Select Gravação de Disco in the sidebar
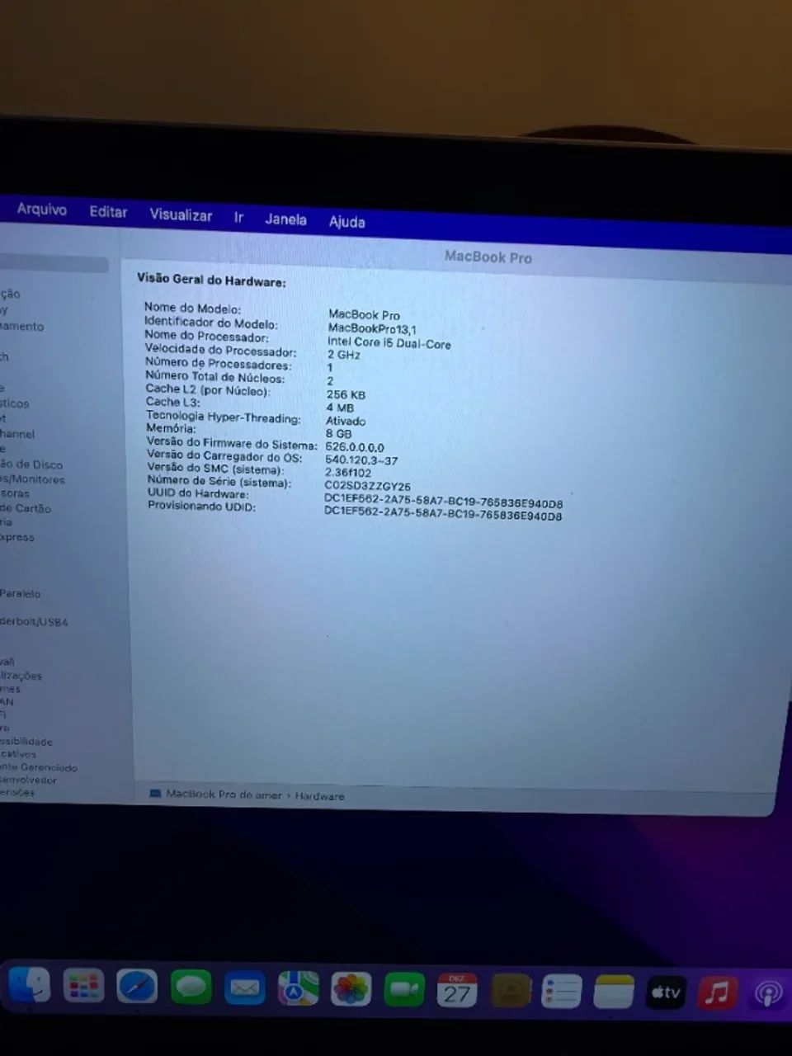Image resolution: width=792 pixels, height=1056 pixels. click(x=31, y=464)
